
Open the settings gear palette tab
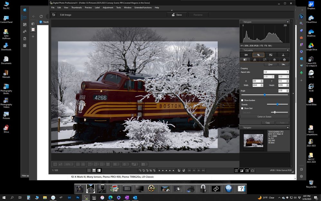point(284,60)
